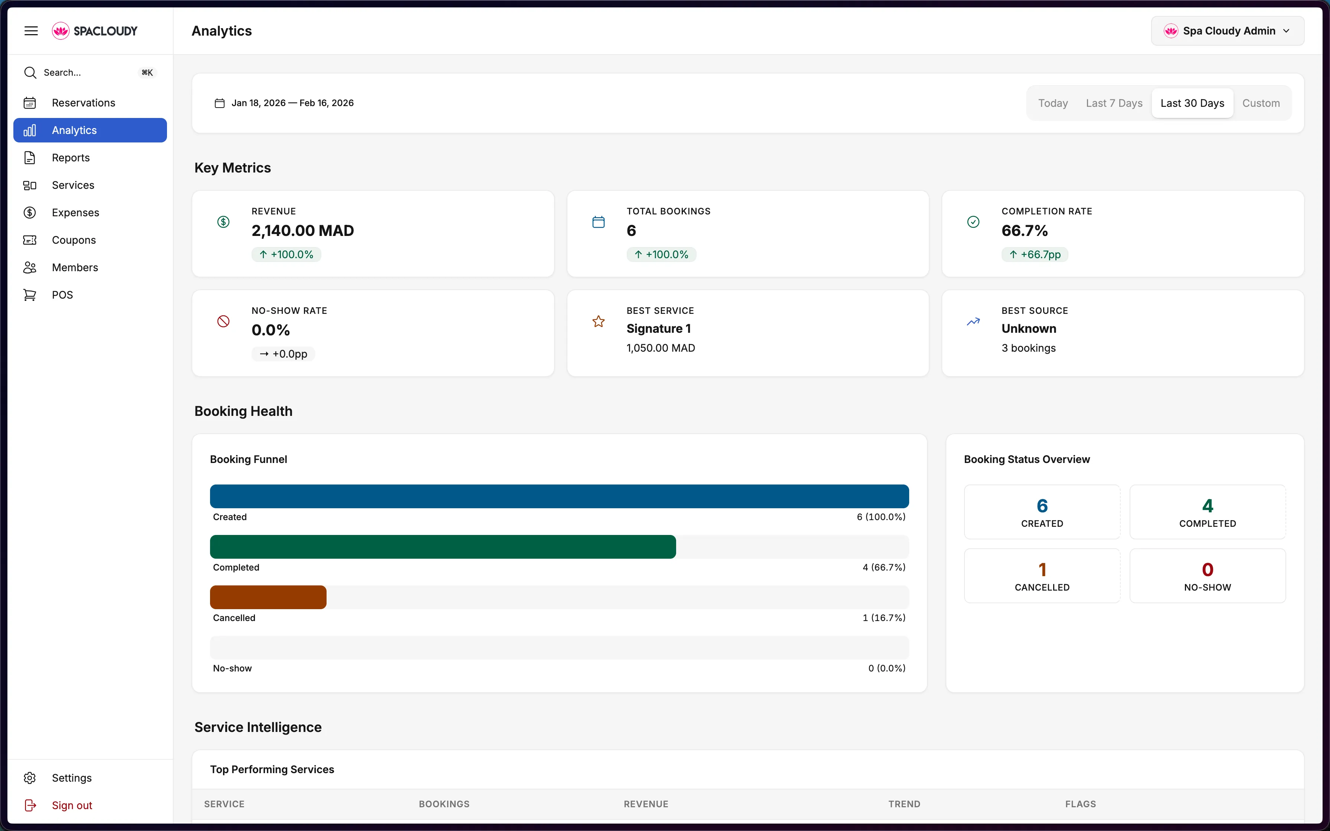1330x831 pixels.
Task: Click the POS shopping cart icon
Action: tap(30, 295)
